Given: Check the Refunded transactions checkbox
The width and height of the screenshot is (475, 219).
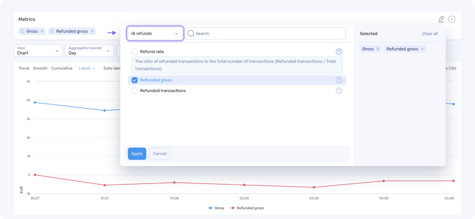Looking at the screenshot, I should (x=135, y=91).
